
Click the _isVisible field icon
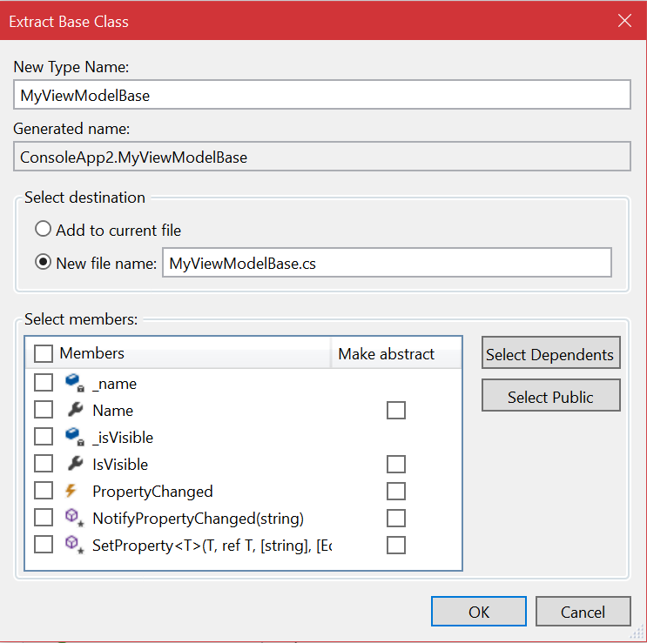point(73,437)
